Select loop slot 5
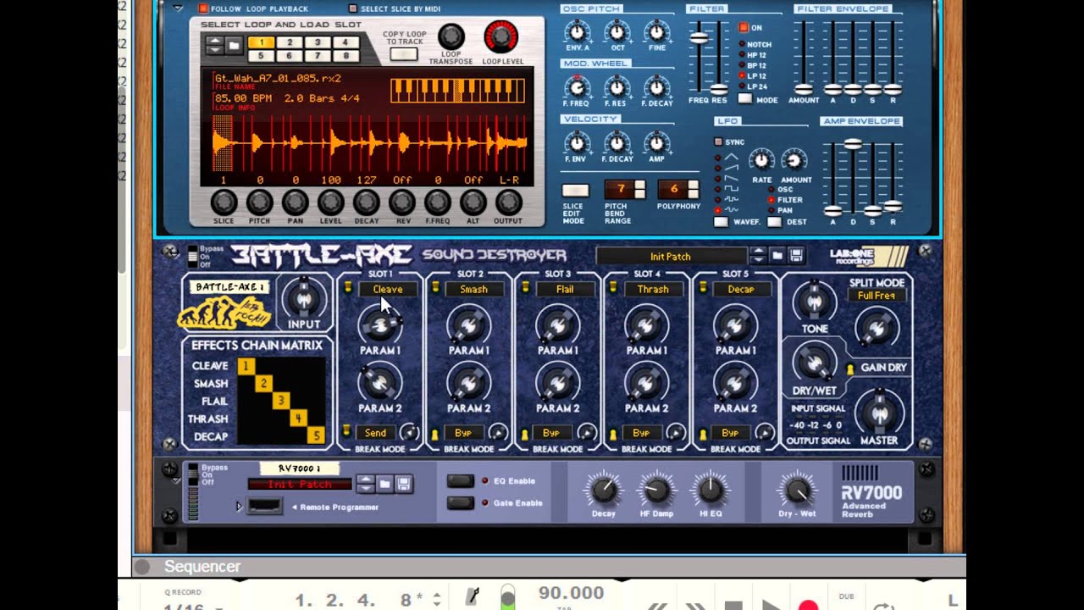The height and width of the screenshot is (610, 1084). tap(262, 56)
